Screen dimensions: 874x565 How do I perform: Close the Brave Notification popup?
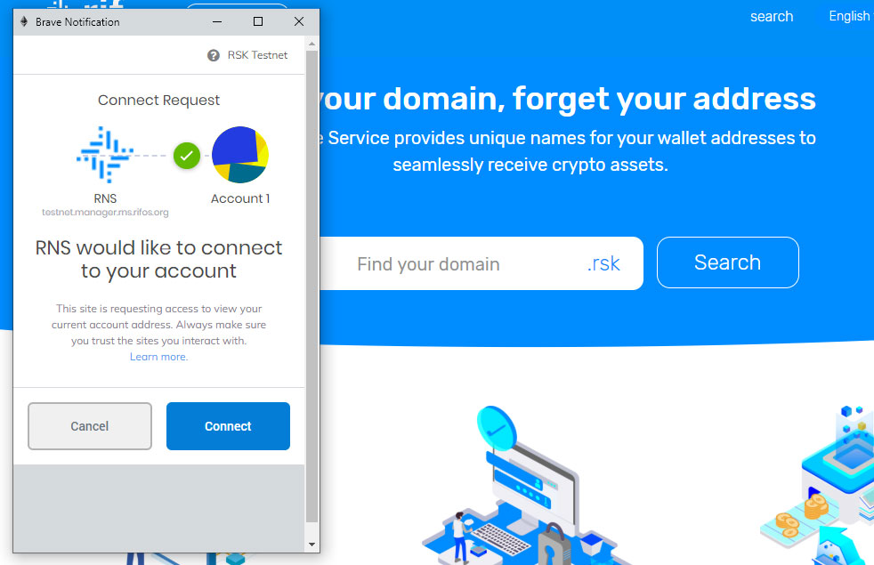click(299, 21)
